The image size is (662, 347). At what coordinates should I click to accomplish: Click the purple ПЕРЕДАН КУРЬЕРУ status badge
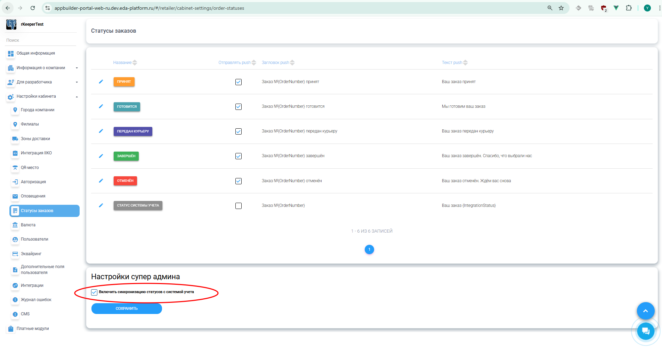[133, 131]
